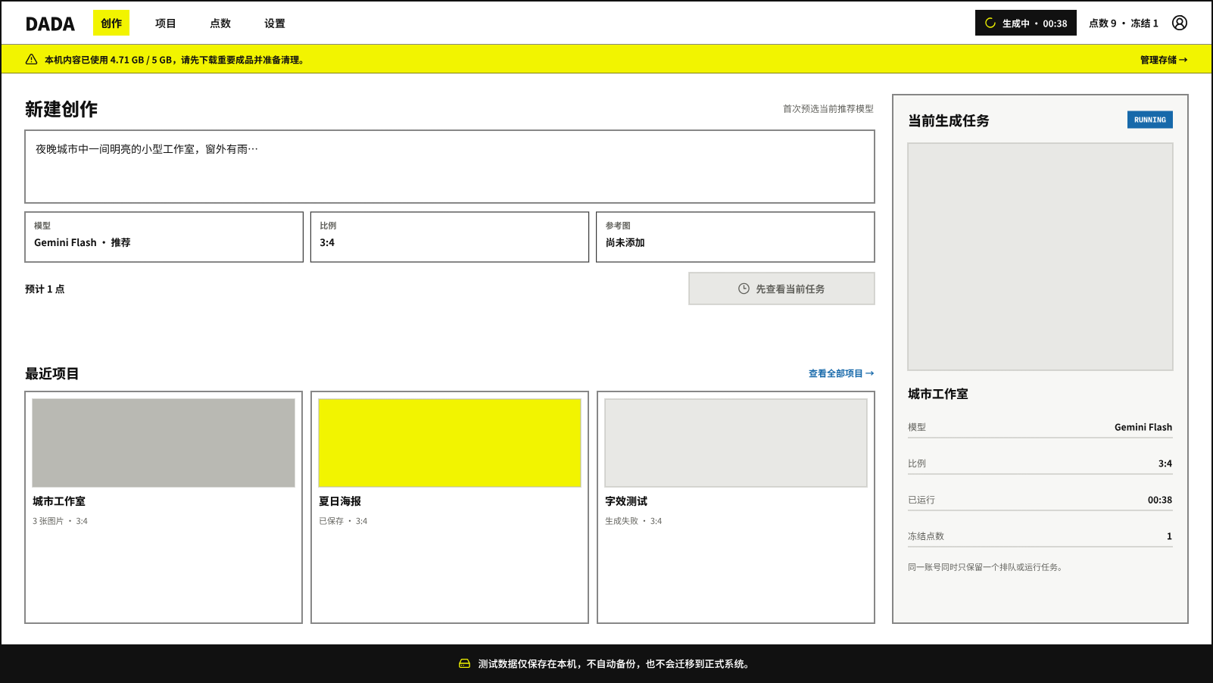Image resolution: width=1213 pixels, height=683 pixels.
Task: Click the footer 测试数据仅保存在本机 notice text
Action: tap(615, 664)
